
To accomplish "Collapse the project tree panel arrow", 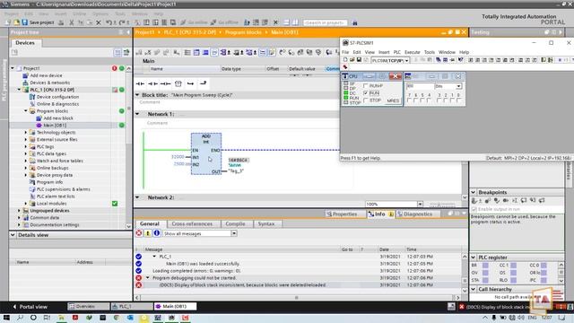I will tap(128, 32).
